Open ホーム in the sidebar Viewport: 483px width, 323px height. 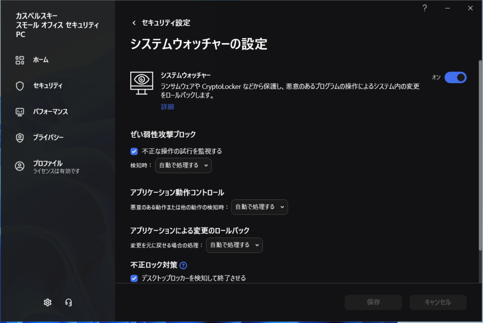pyautogui.click(x=41, y=60)
